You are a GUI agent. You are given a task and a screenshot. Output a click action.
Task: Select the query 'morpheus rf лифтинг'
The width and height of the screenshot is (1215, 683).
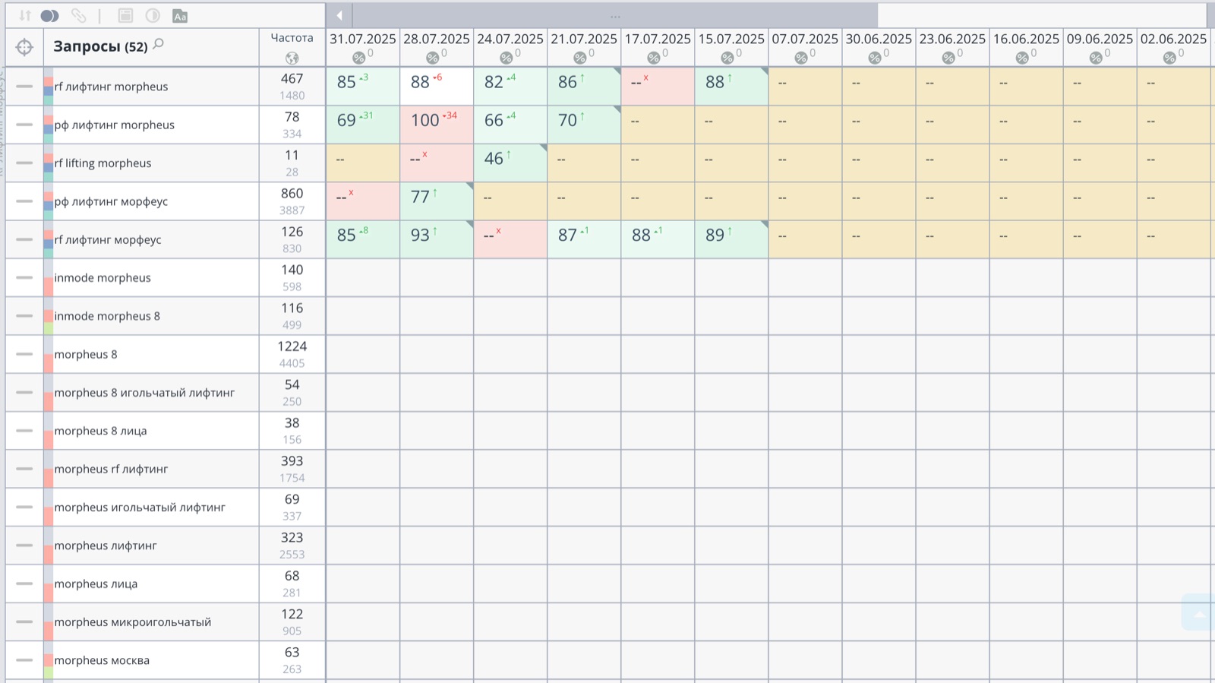click(111, 469)
